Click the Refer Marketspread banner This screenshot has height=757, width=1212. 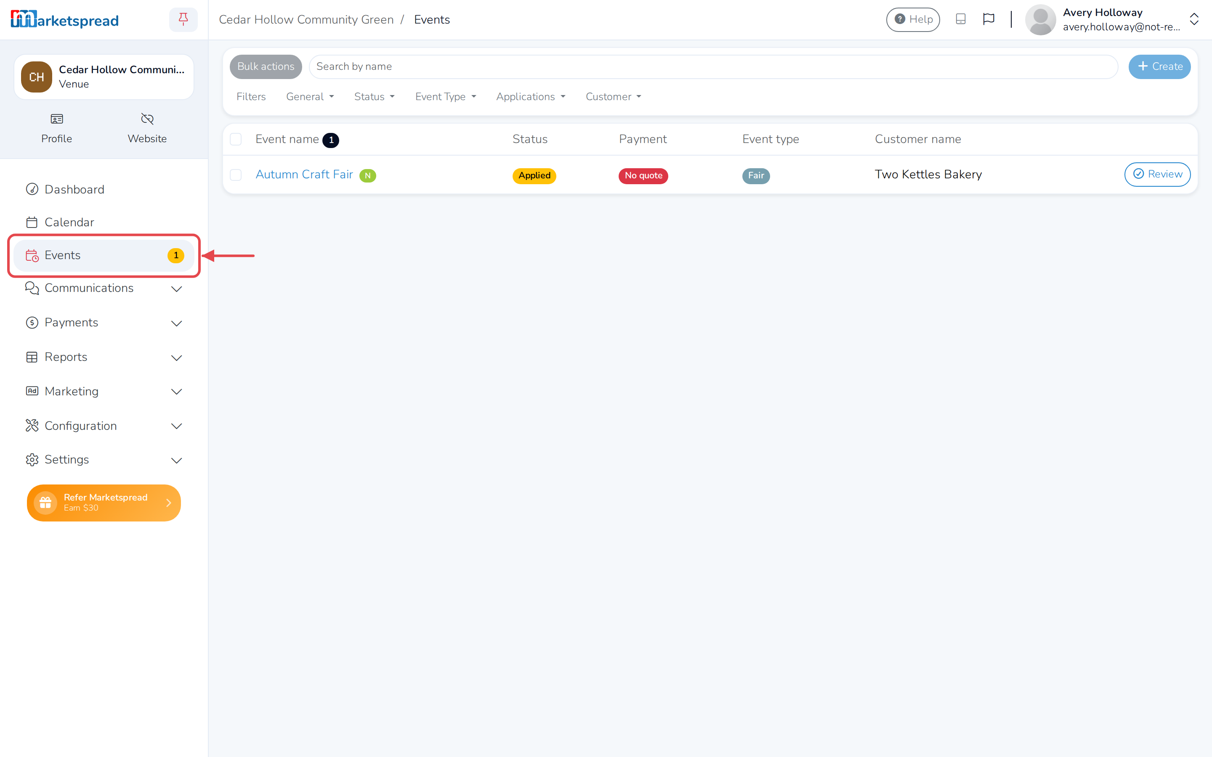(x=104, y=503)
